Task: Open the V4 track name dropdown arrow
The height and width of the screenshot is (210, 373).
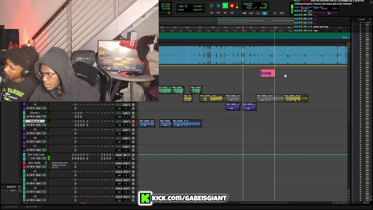Action: [x=46, y=104]
